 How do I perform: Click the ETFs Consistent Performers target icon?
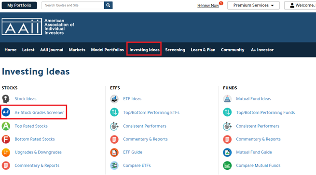[114, 126]
